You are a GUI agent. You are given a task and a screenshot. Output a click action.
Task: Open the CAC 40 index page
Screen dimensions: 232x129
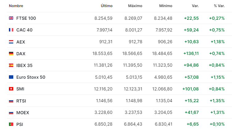click(24, 30)
